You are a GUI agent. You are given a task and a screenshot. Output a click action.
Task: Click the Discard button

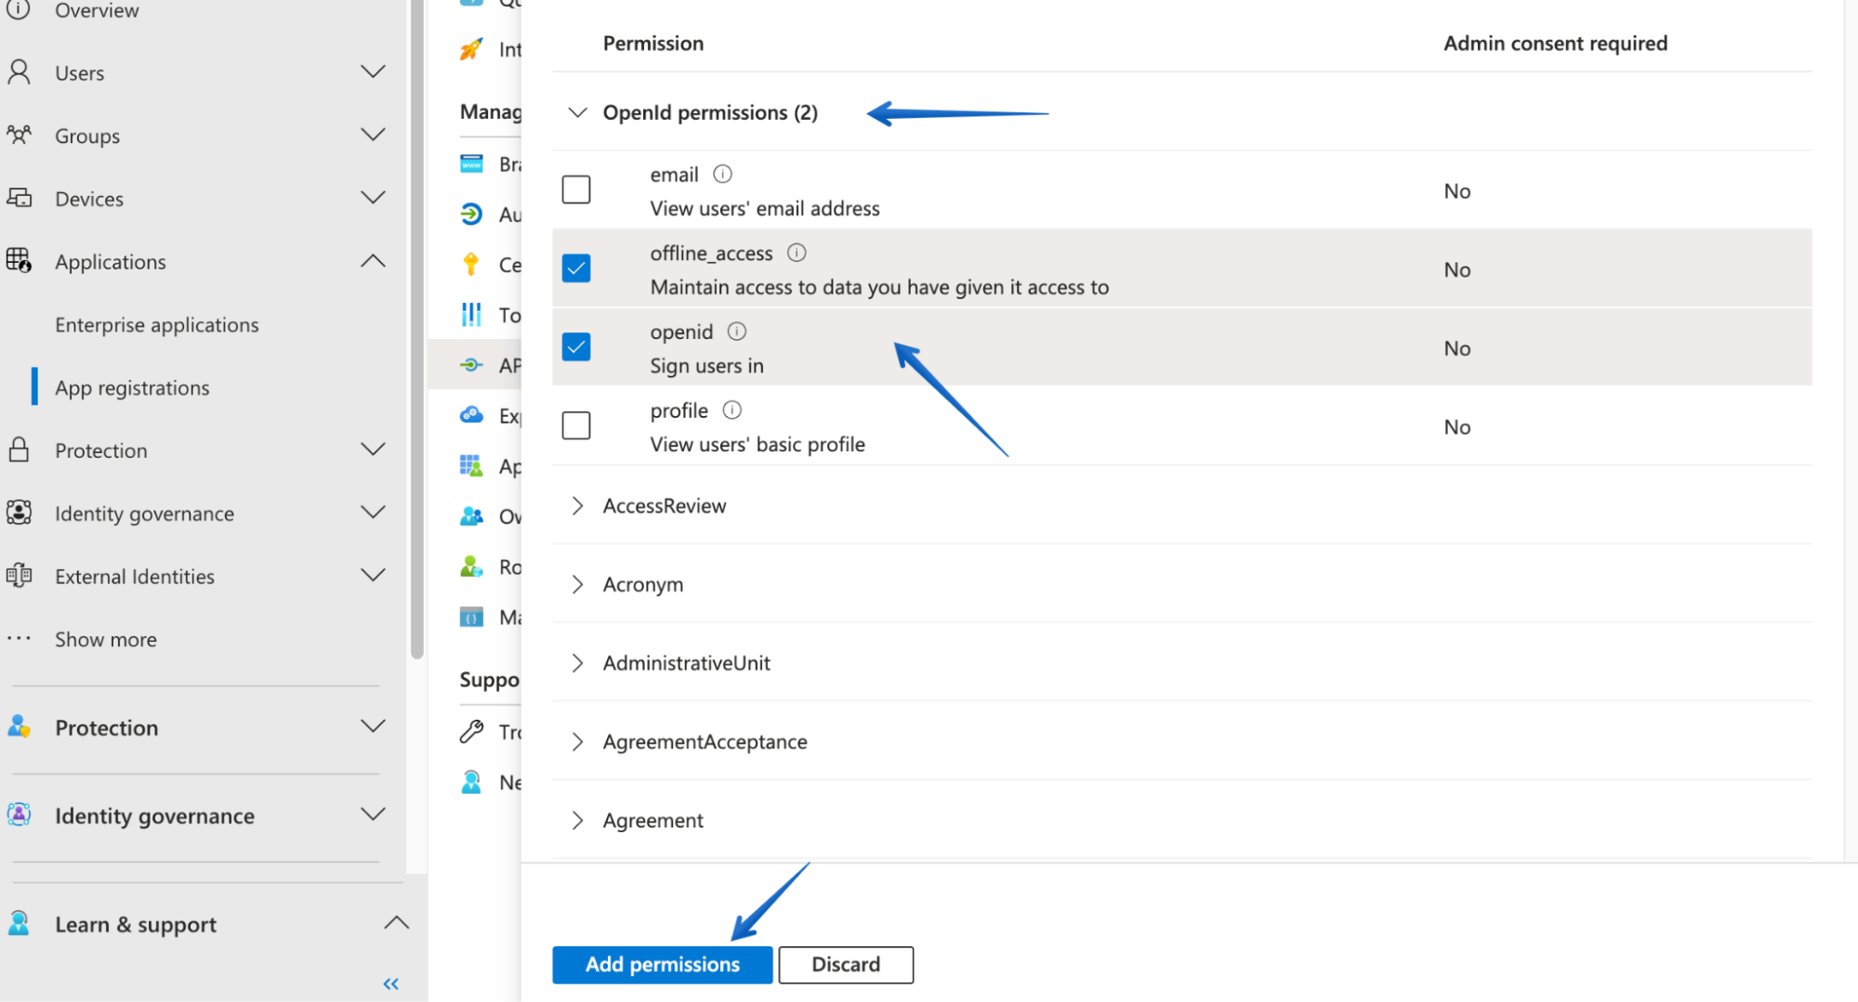pos(845,964)
